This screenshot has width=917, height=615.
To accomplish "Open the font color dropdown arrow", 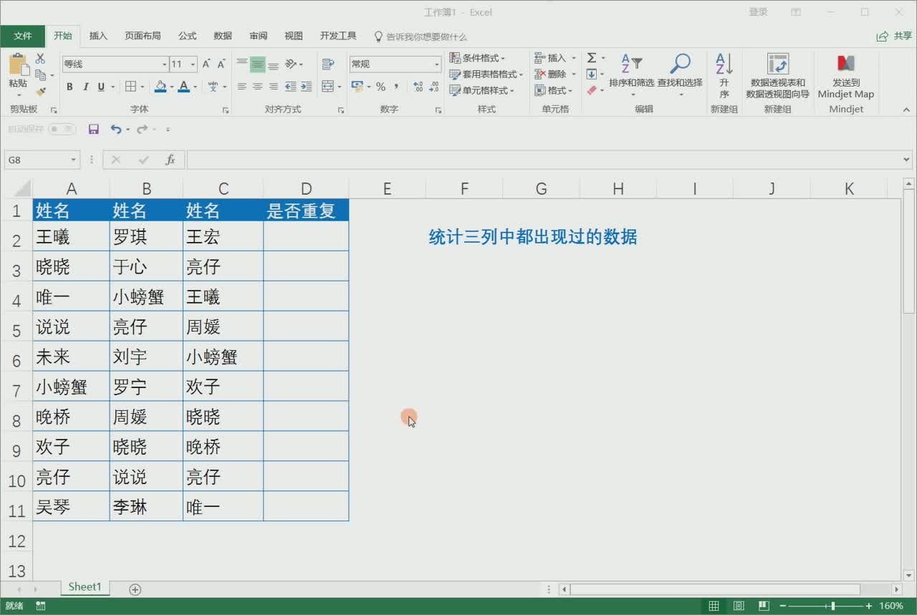I will 195,87.
